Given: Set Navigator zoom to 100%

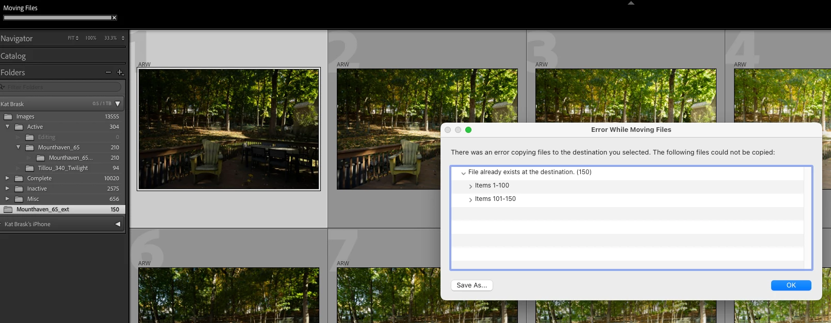Looking at the screenshot, I should coord(91,38).
